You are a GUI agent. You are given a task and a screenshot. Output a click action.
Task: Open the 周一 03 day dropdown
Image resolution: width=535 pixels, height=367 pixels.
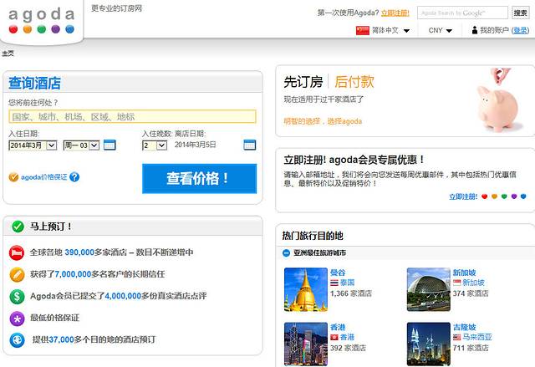81,145
